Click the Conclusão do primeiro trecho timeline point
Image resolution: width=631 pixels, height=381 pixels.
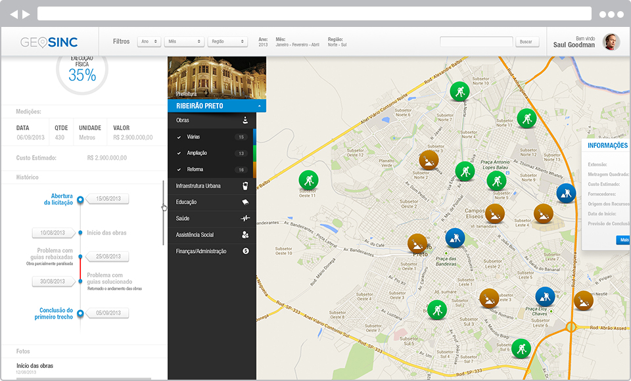coord(80,313)
